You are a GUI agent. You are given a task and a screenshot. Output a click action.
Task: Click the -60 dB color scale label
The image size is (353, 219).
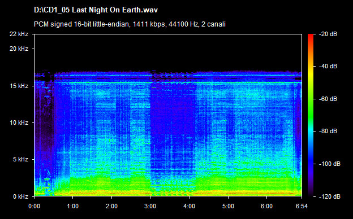[328, 99]
